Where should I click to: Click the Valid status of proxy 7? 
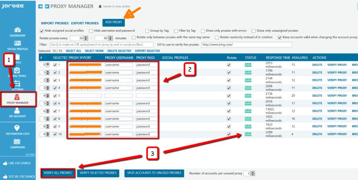(248, 111)
